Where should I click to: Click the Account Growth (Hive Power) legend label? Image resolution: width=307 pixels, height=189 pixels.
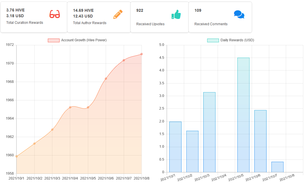(x=84, y=40)
